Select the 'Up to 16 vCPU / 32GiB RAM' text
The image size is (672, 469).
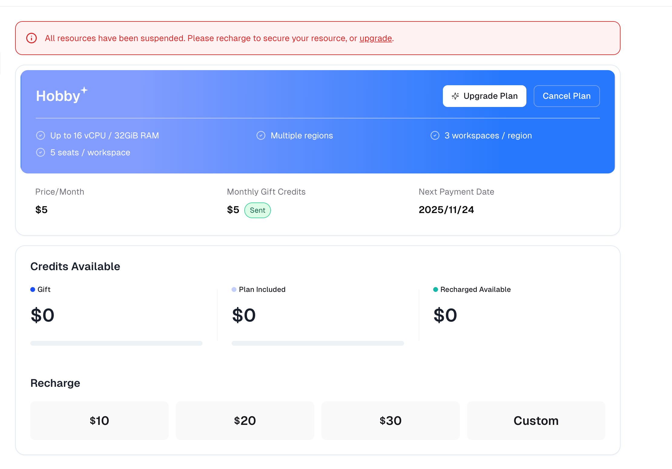click(104, 135)
